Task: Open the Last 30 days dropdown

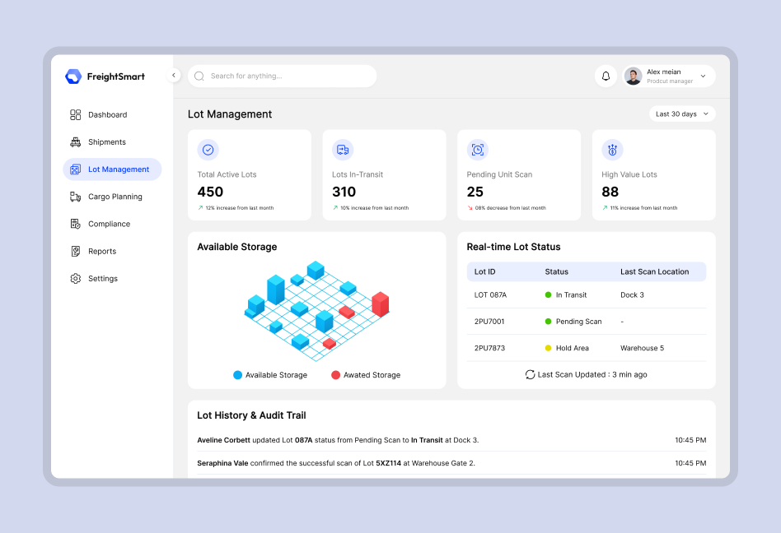Action: pyautogui.click(x=681, y=114)
